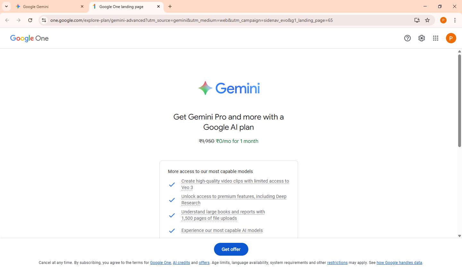The image size is (462, 272).
Task: Open the AI credits link
Action: click(181, 263)
